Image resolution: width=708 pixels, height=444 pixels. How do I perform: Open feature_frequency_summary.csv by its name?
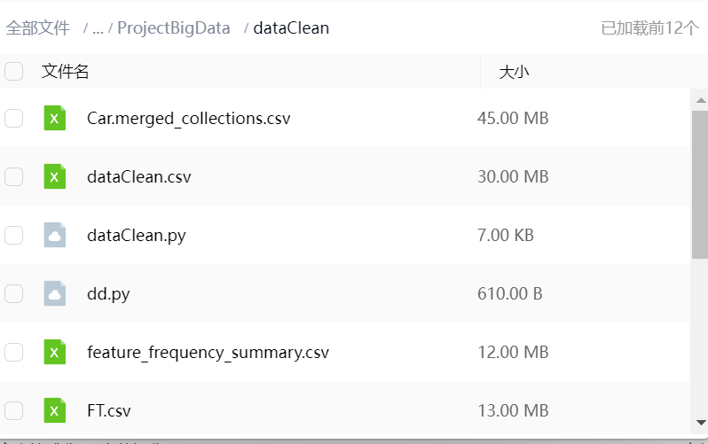pyautogui.click(x=208, y=352)
